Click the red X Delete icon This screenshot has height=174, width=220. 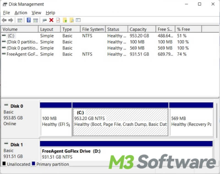tap(51, 20)
